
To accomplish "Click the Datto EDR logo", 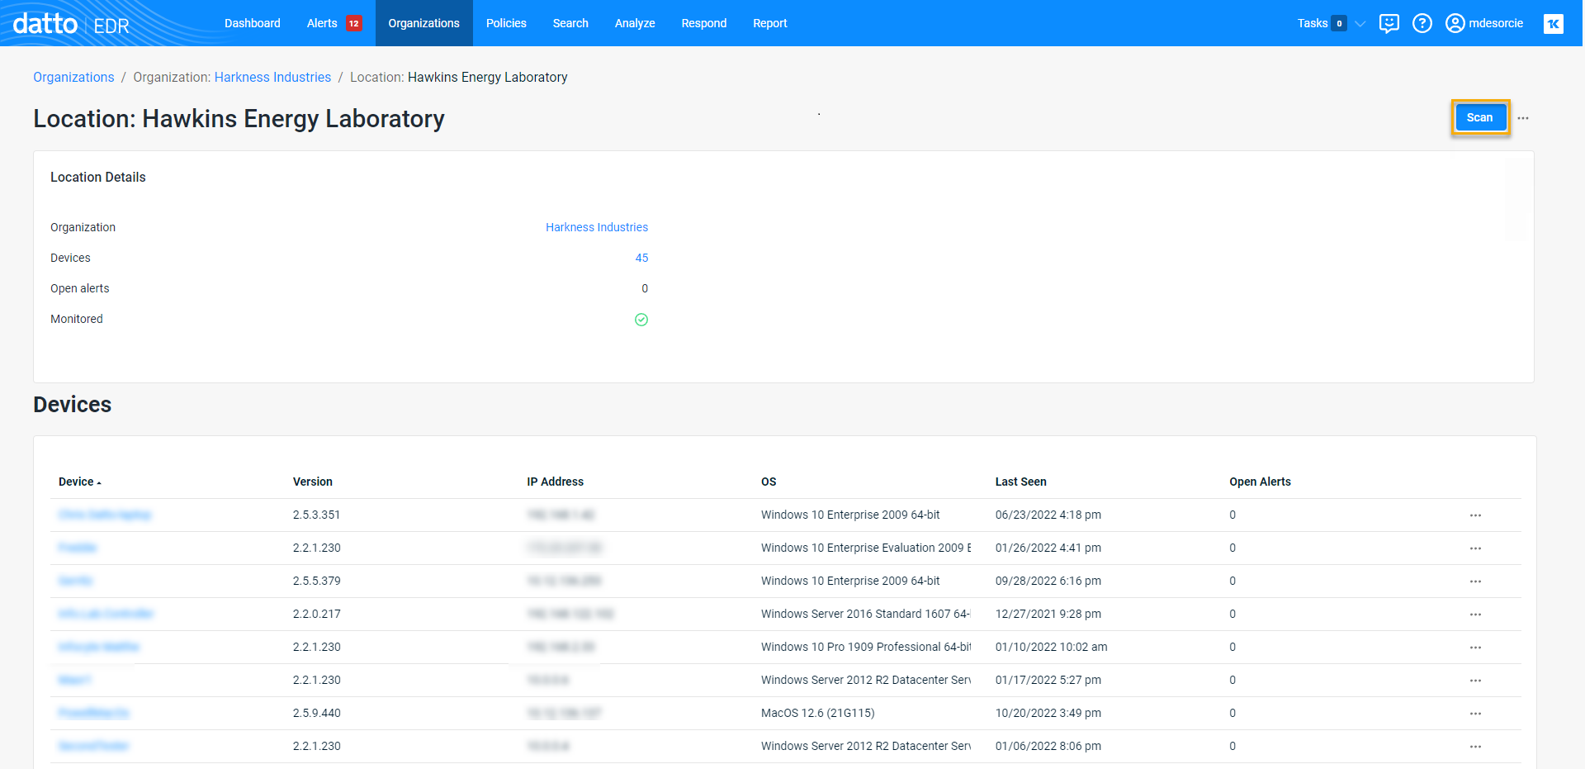I will [x=72, y=24].
